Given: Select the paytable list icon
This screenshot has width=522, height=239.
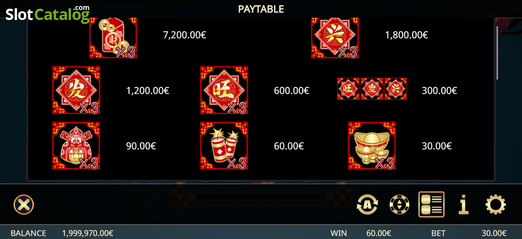Looking at the screenshot, I should tap(432, 204).
